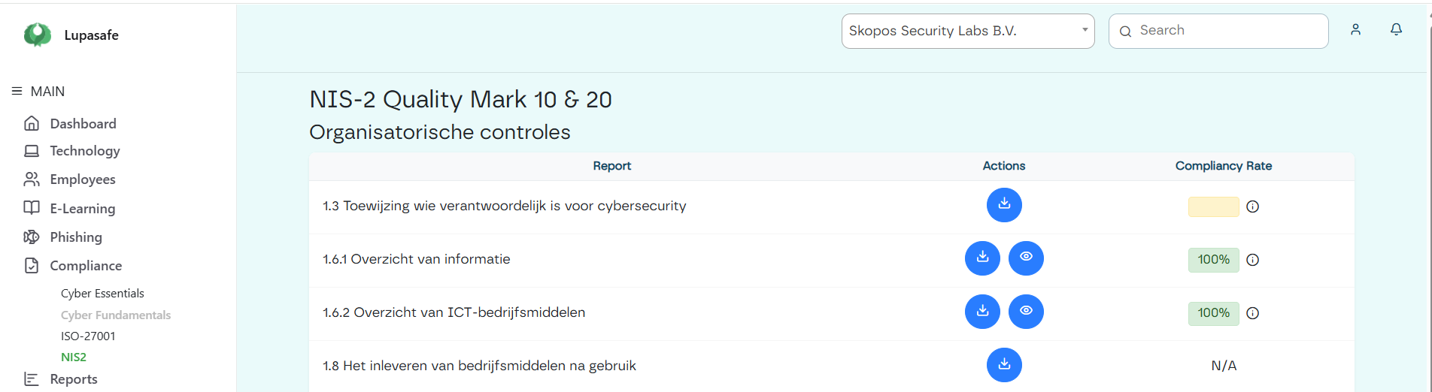Click the info icon beside row 1.3 rate
The height and width of the screenshot is (392, 1432).
tap(1252, 207)
